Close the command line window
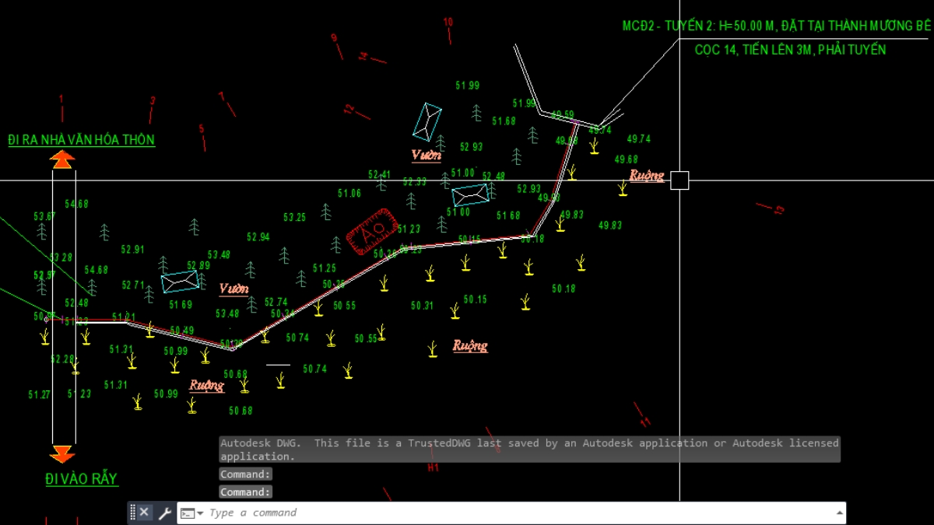The image size is (934, 525). click(x=145, y=513)
